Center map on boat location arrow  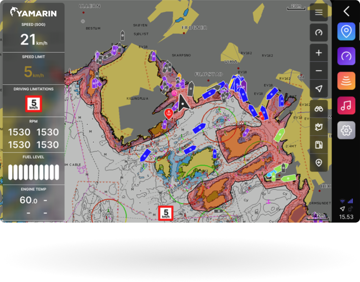319,88
